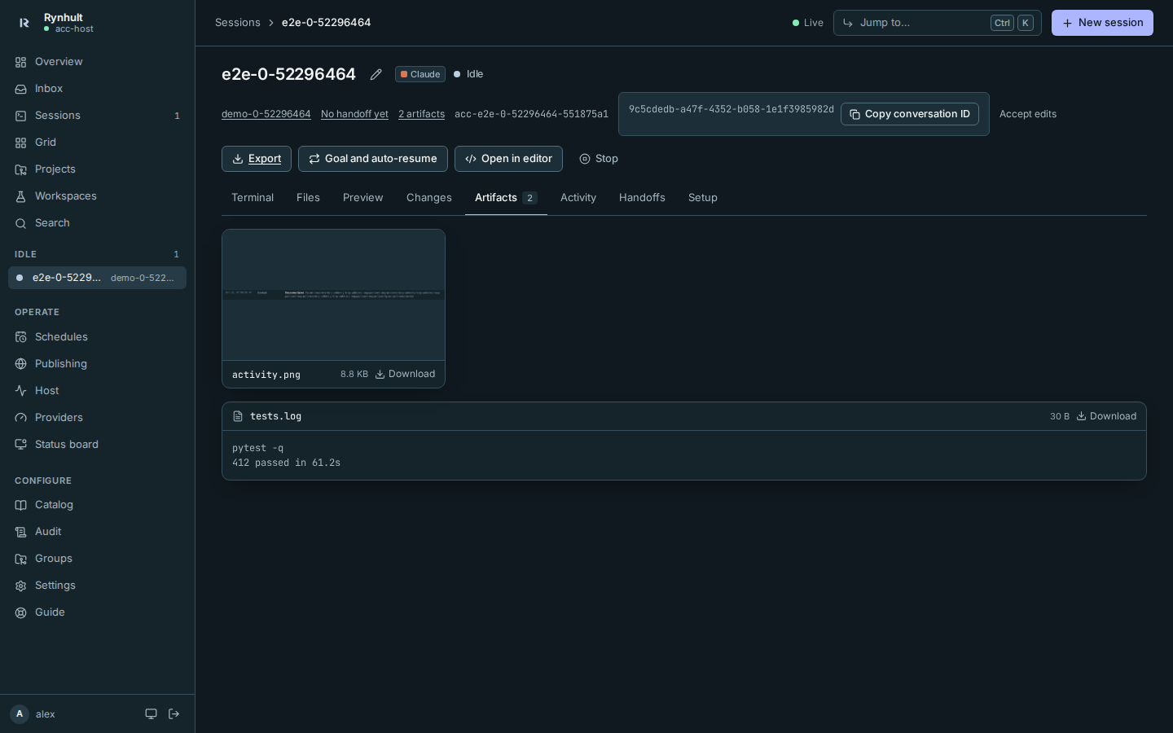Open Workspaces from the sidebar
Viewport: 1173px width, 733px height.
pyautogui.click(x=97, y=196)
